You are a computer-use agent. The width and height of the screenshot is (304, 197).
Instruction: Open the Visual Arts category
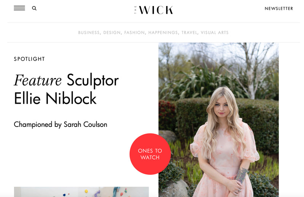click(215, 32)
